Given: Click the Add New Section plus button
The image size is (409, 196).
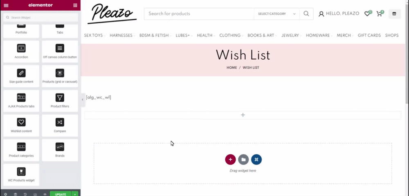Looking at the screenshot, I should tap(230, 159).
